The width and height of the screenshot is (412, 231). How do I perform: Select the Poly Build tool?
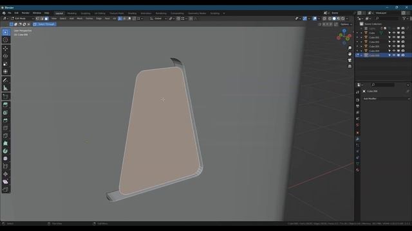coord(6,143)
